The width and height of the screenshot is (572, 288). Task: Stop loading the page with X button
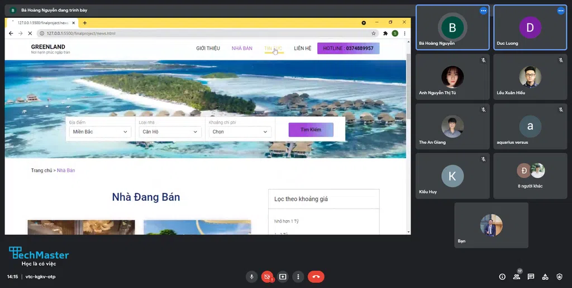30,33
